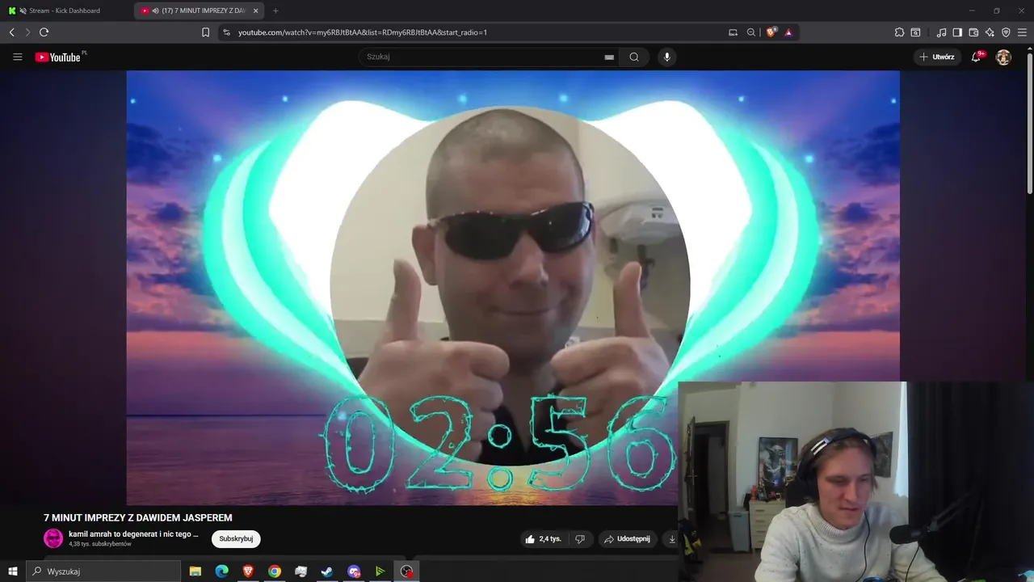Subscribe with the Subskrybuj button
This screenshot has height=582, width=1034.
point(236,538)
